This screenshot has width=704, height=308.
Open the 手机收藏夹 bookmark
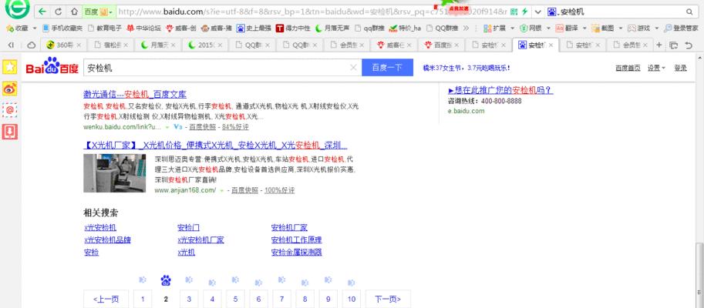62,28
